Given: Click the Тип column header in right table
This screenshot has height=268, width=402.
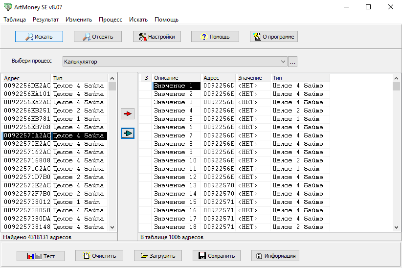Looking at the screenshot, I should click(x=300, y=78).
